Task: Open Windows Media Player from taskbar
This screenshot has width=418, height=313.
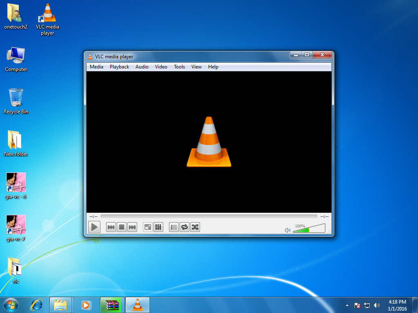Action: 86,305
